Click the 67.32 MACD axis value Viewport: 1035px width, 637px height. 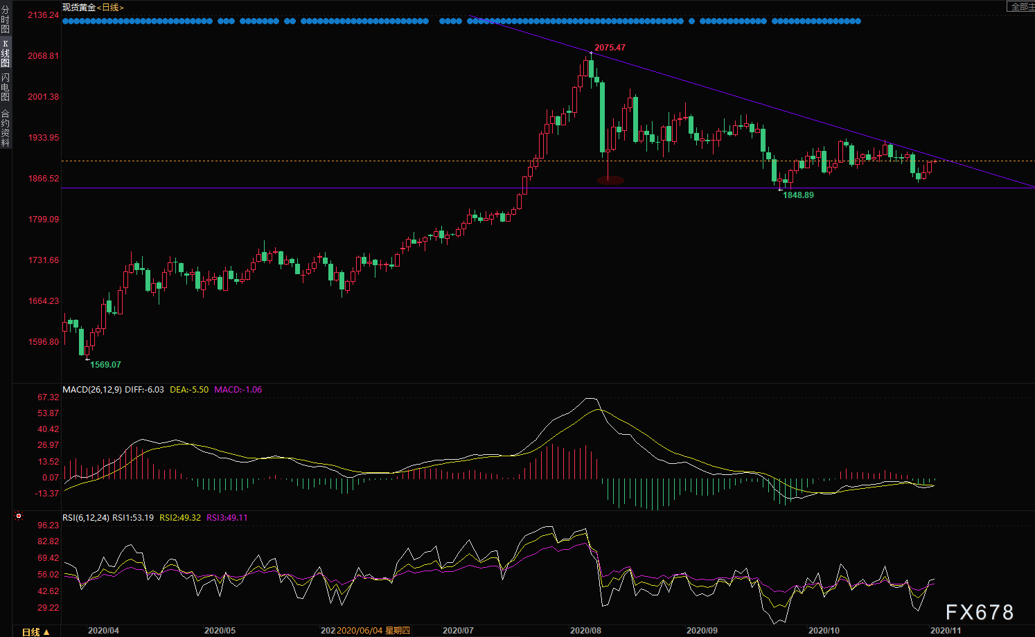coord(48,397)
